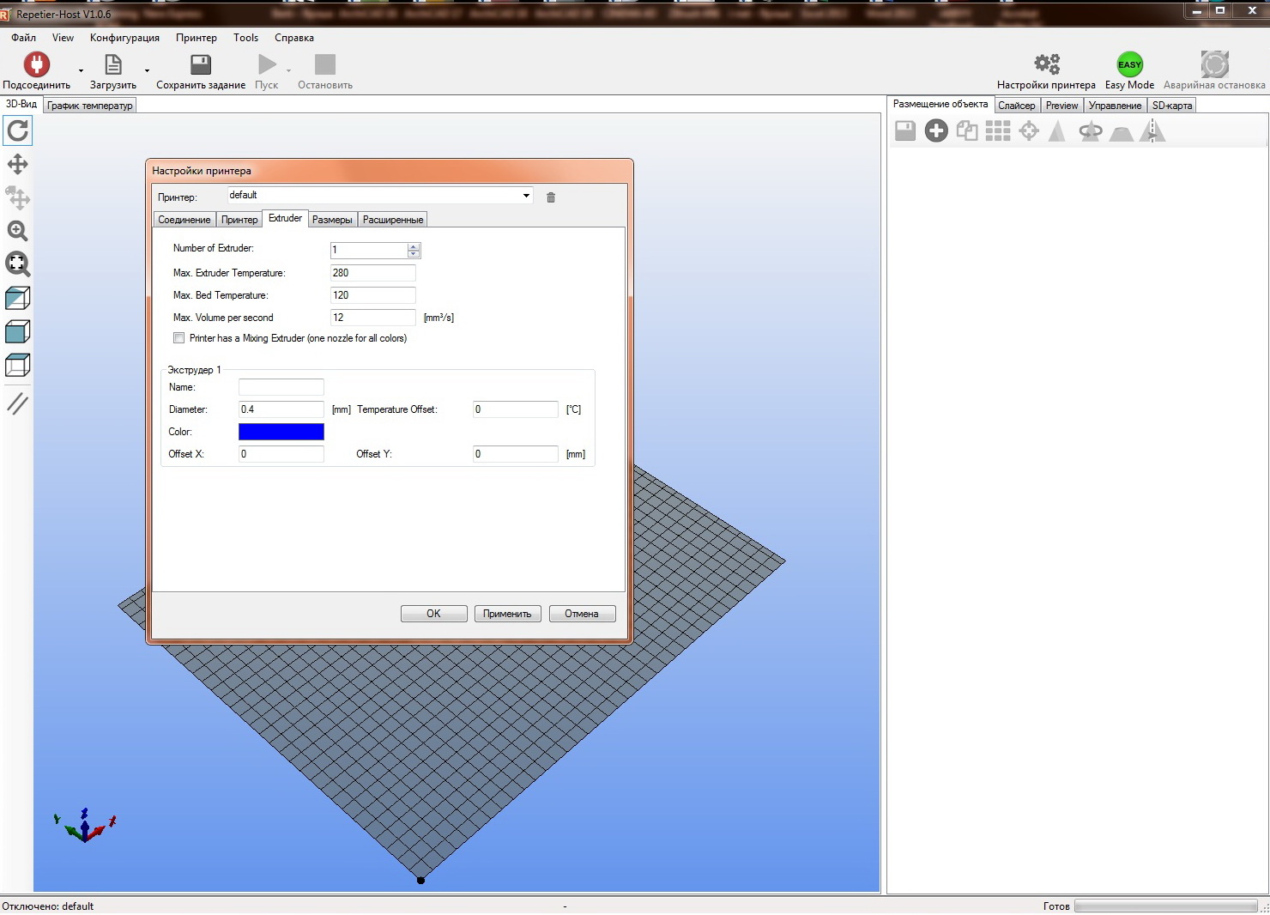Click the Пуск play icon

pos(267,64)
